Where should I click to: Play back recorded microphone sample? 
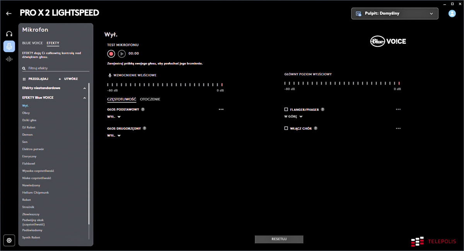(122, 54)
